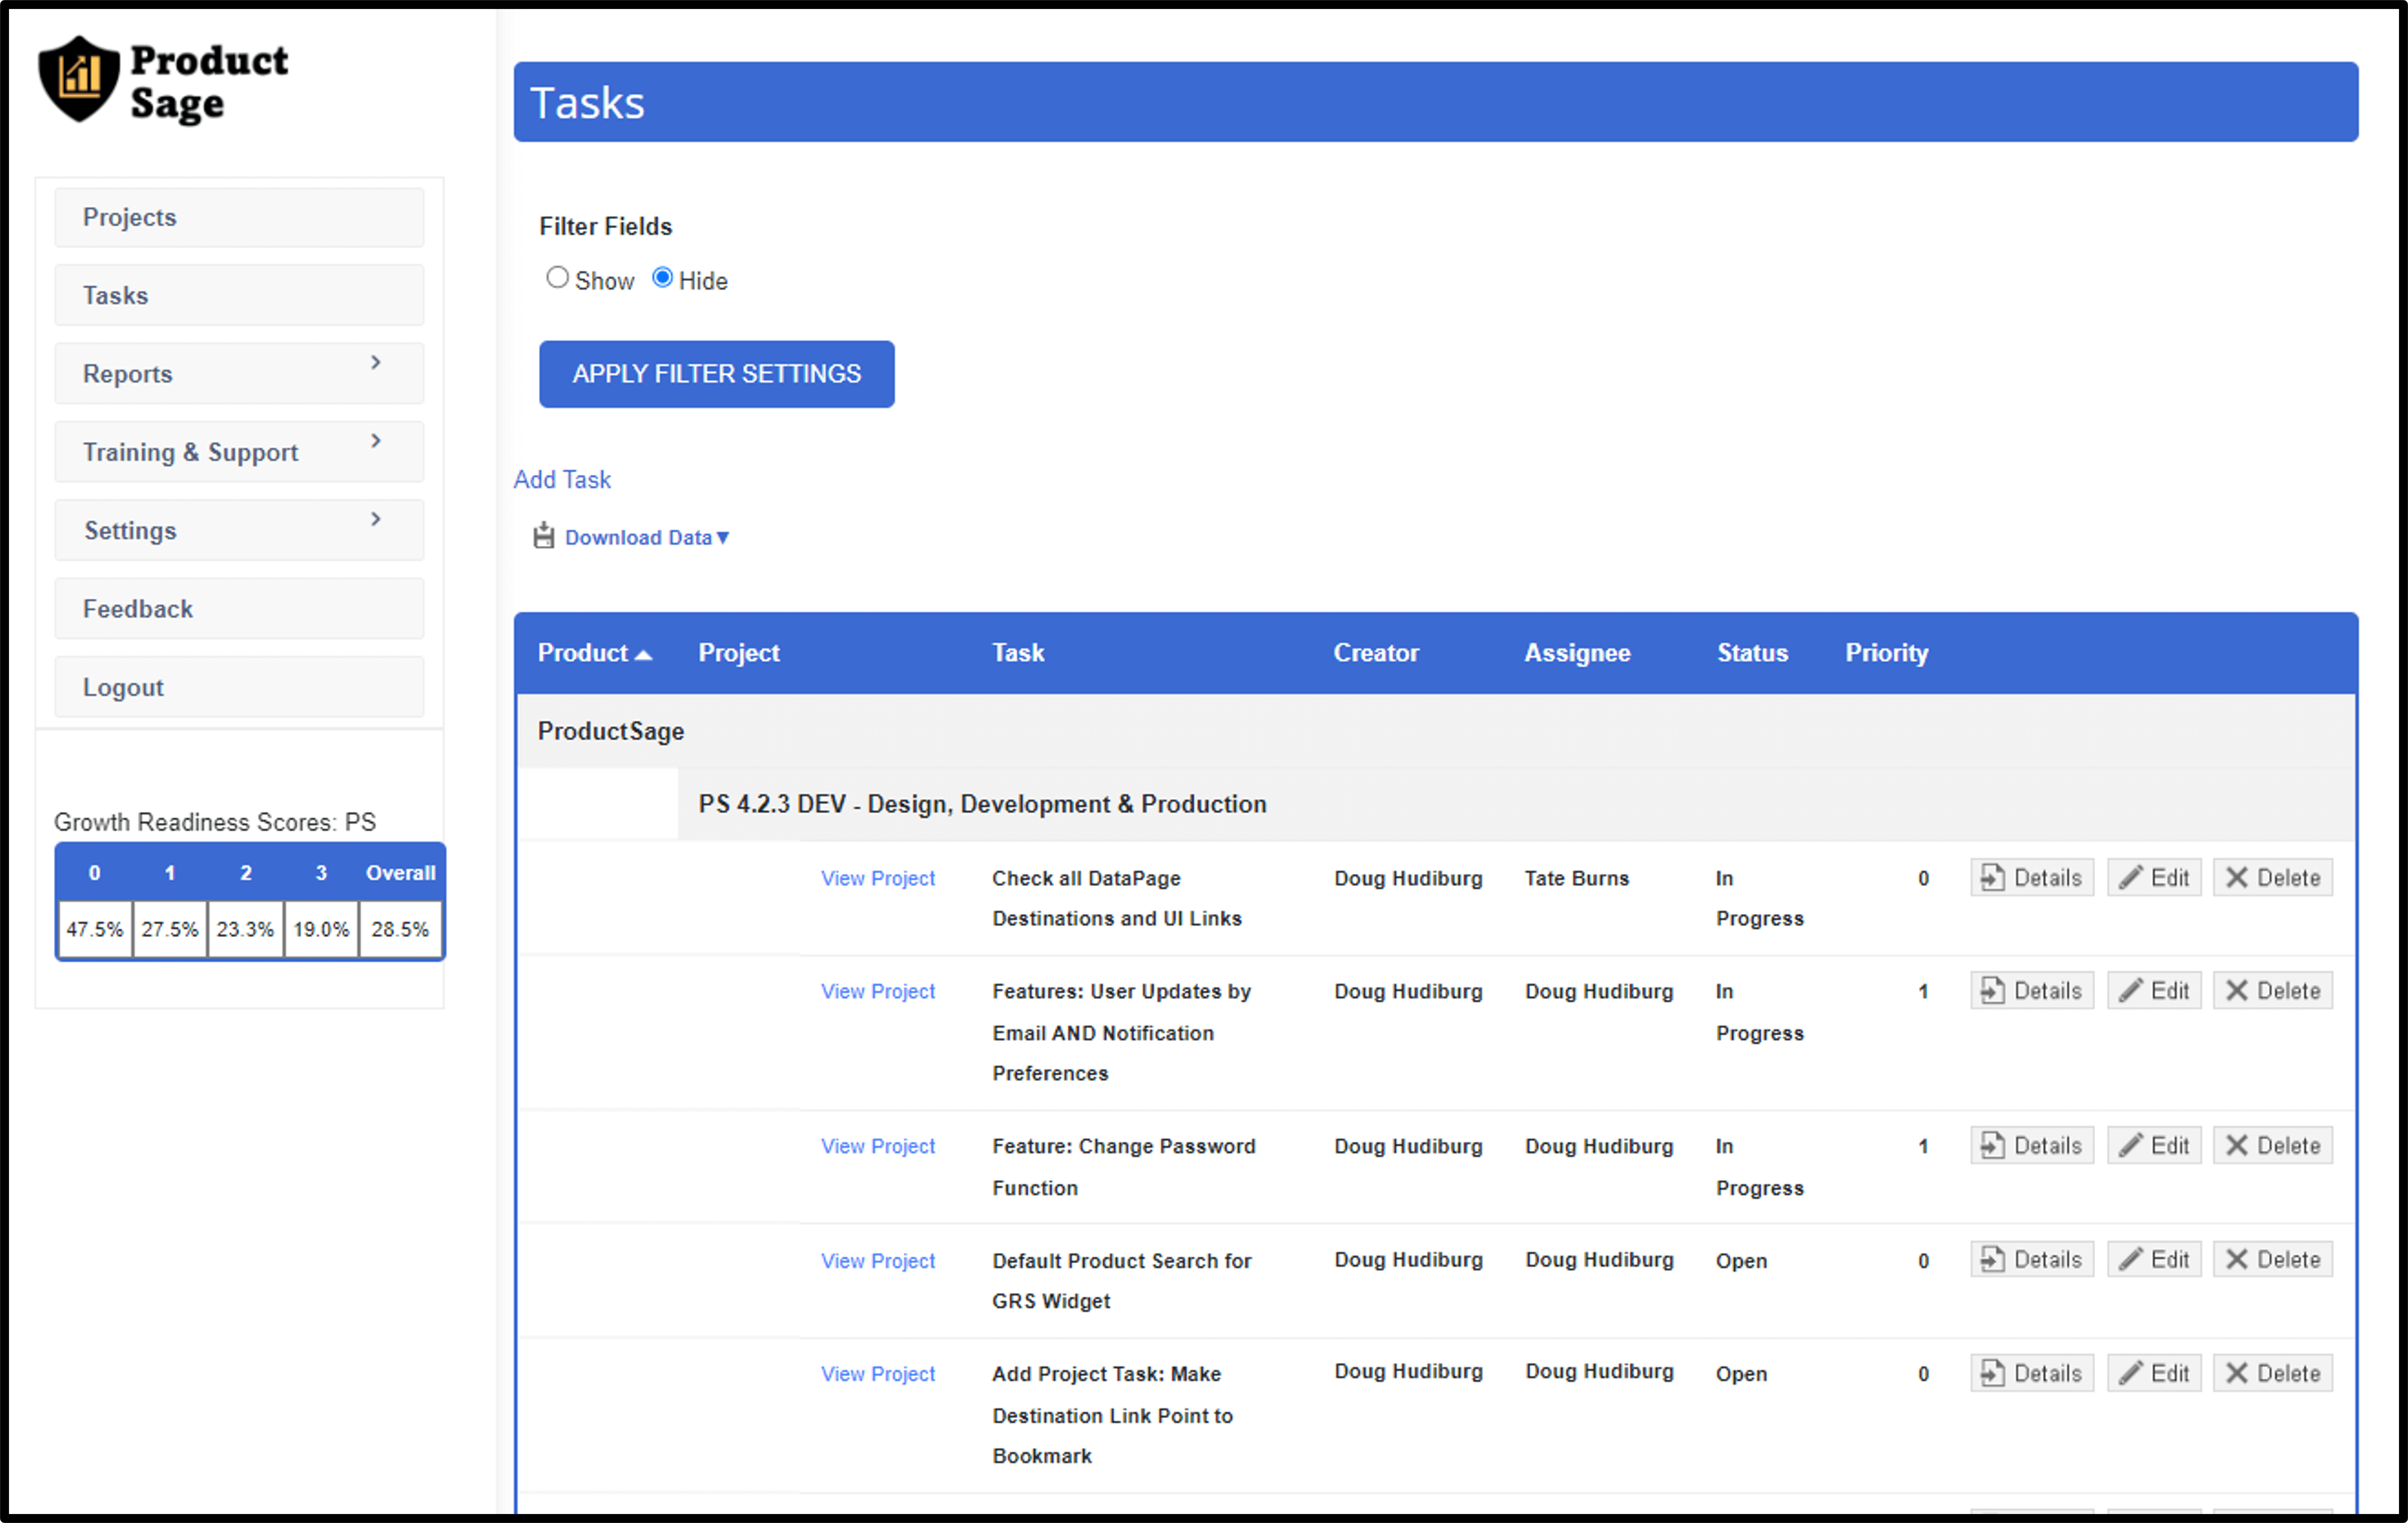The width and height of the screenshot is (2408, 1523).
Task: Click the Download Data save icon
Action: pyautogui.click(x=544, y=536)
